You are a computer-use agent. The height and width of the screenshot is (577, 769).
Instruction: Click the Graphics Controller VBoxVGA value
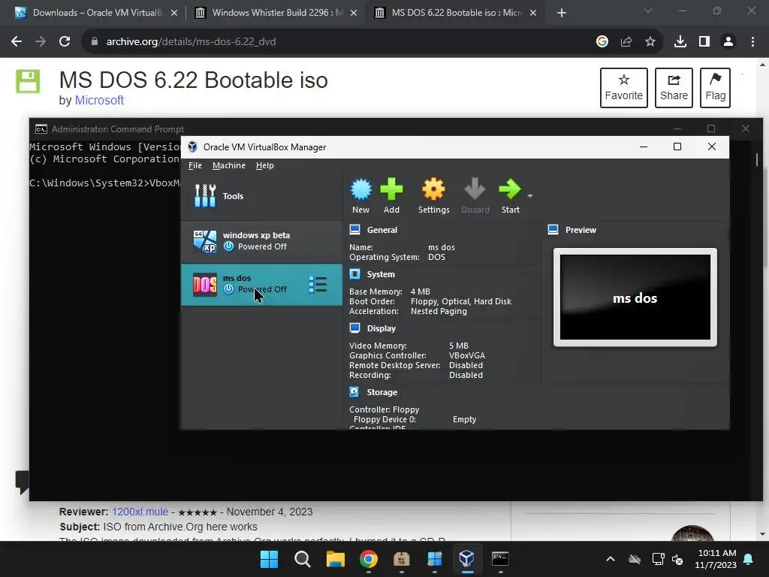pyautogui.click(x=467, y=355)
